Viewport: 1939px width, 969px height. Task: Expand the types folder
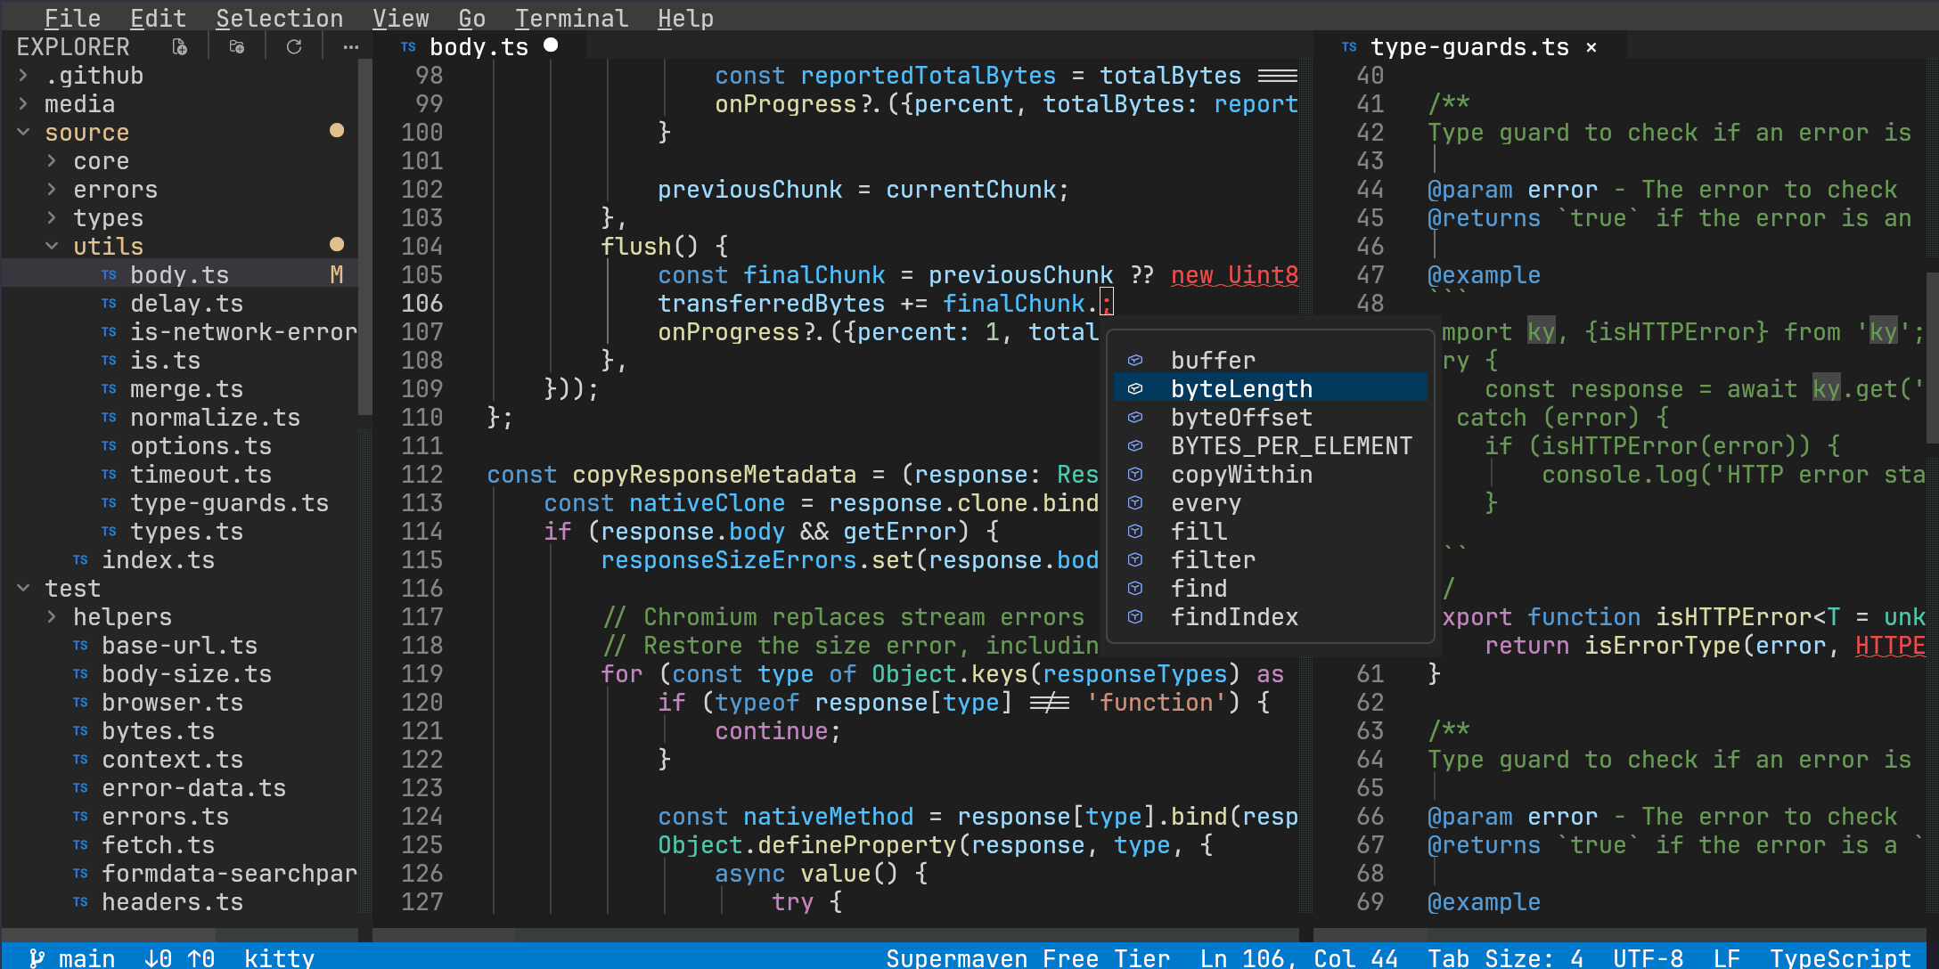click(52, 218)
